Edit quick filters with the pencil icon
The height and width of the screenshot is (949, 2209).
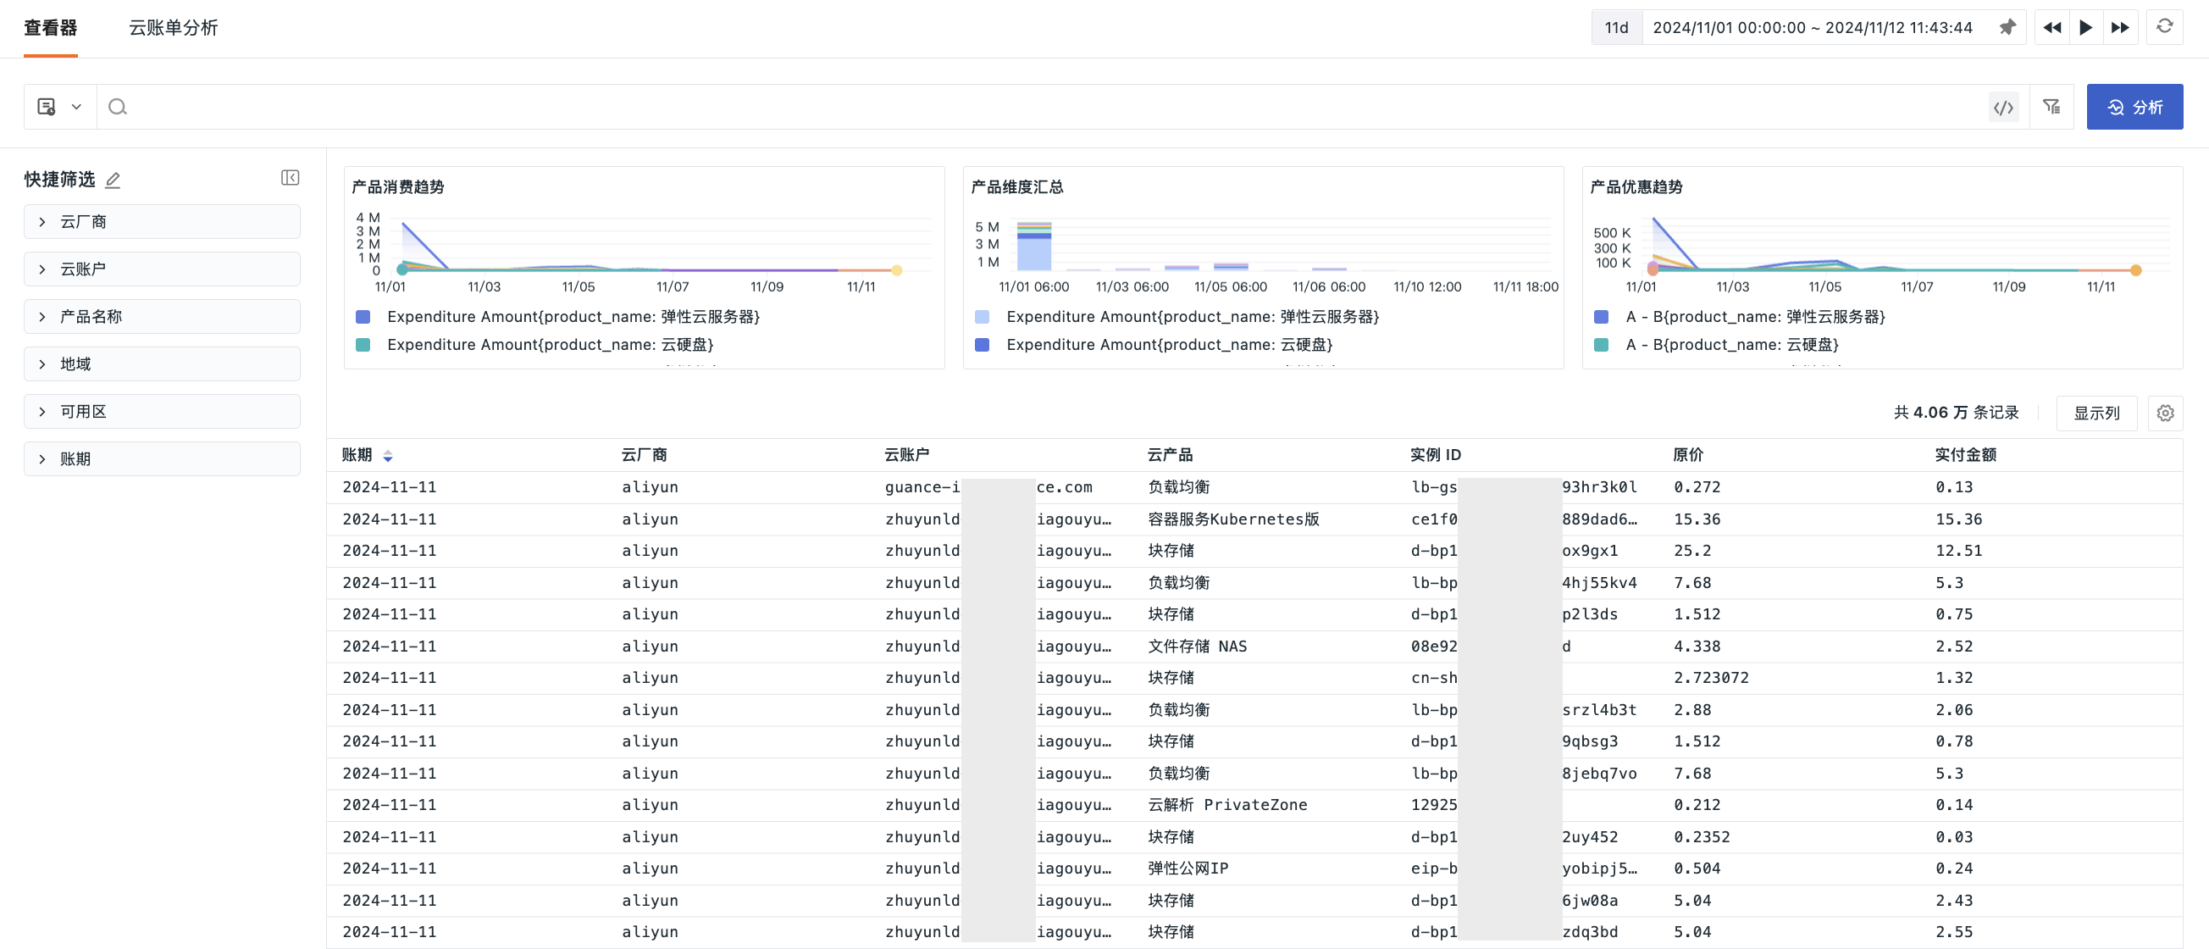click(x=113, y=180)
